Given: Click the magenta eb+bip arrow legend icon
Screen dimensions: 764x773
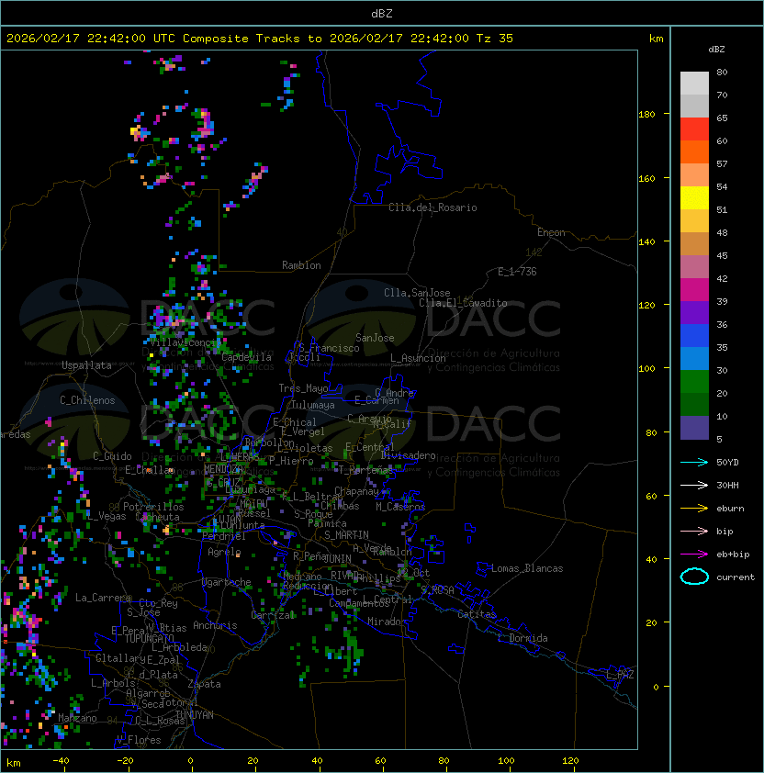Looking at the screenshot, I should 694,555.
